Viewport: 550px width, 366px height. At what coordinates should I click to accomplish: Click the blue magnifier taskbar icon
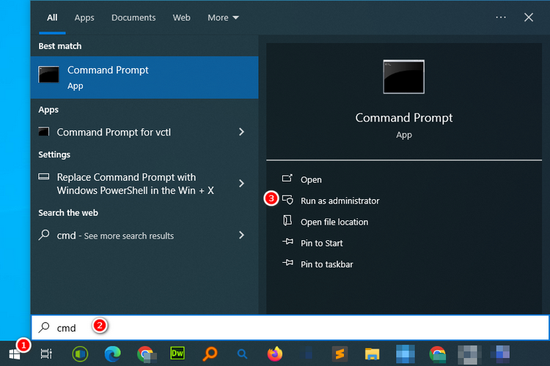242,354
